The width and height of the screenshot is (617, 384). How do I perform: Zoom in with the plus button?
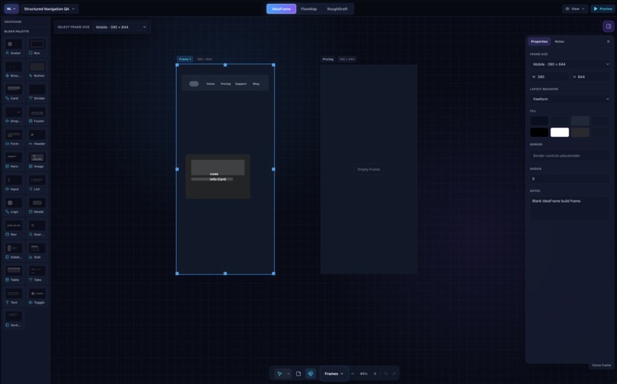(375, 374)
